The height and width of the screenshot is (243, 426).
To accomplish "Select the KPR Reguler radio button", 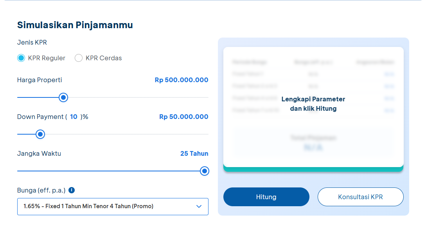I will click(21, 58).
